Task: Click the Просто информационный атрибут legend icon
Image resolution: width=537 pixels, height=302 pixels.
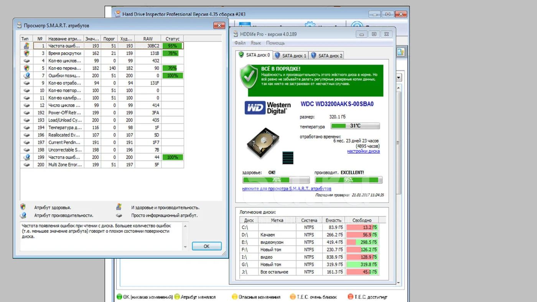Action: click(x=119, y=215)
